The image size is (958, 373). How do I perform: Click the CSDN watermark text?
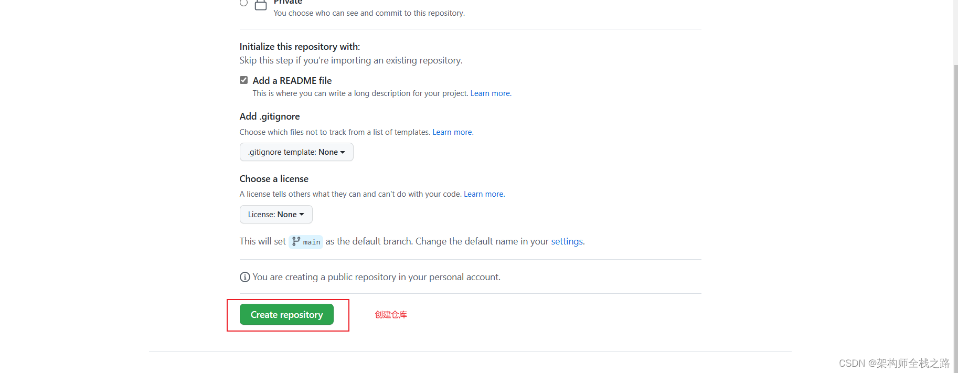[x=894, y=363]
